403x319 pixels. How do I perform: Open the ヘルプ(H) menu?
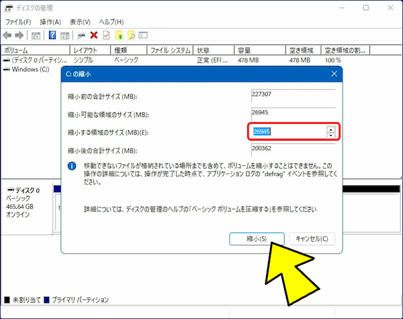pyautogui.click(x=111, y=22)
